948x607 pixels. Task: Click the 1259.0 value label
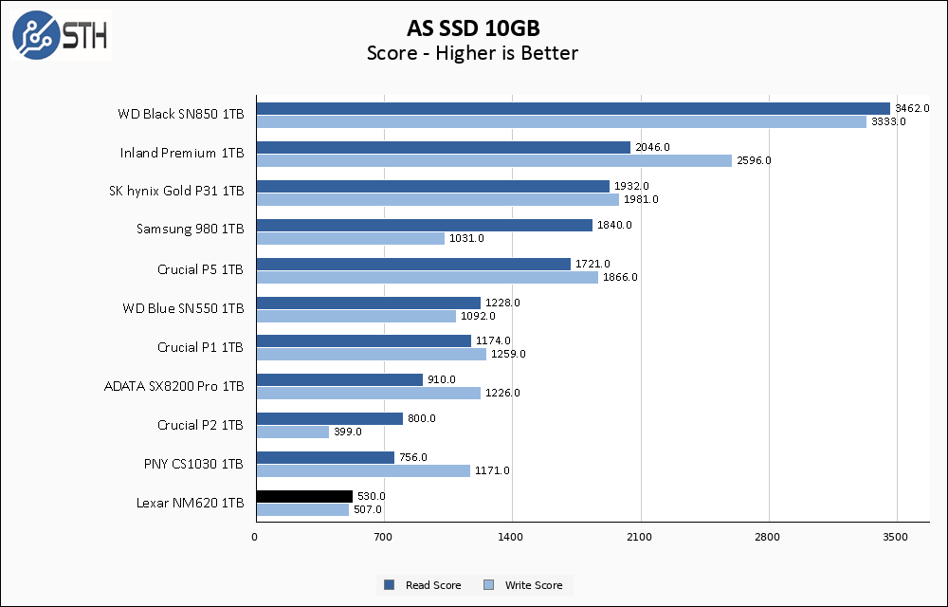point(508,355)
